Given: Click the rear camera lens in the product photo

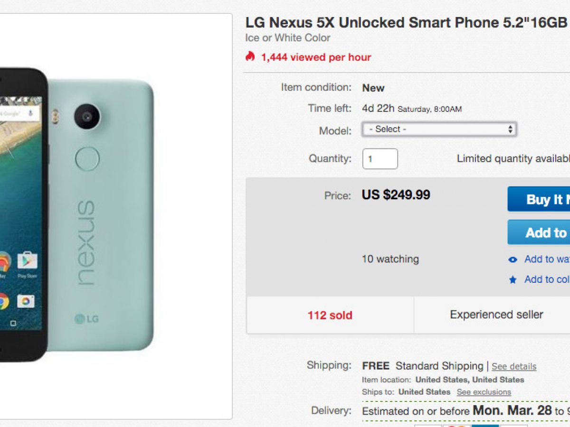Looking at the screenshot, I should 87,116.
